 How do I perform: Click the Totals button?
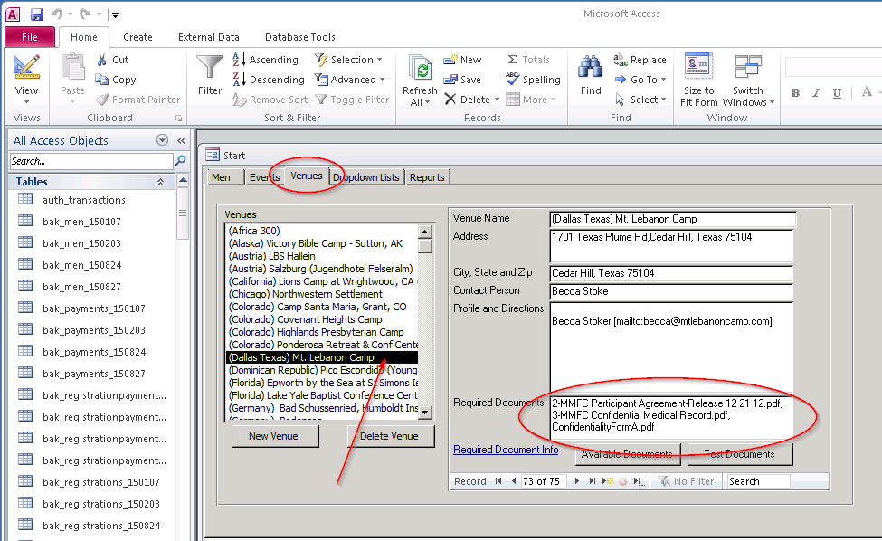(529, 60)
